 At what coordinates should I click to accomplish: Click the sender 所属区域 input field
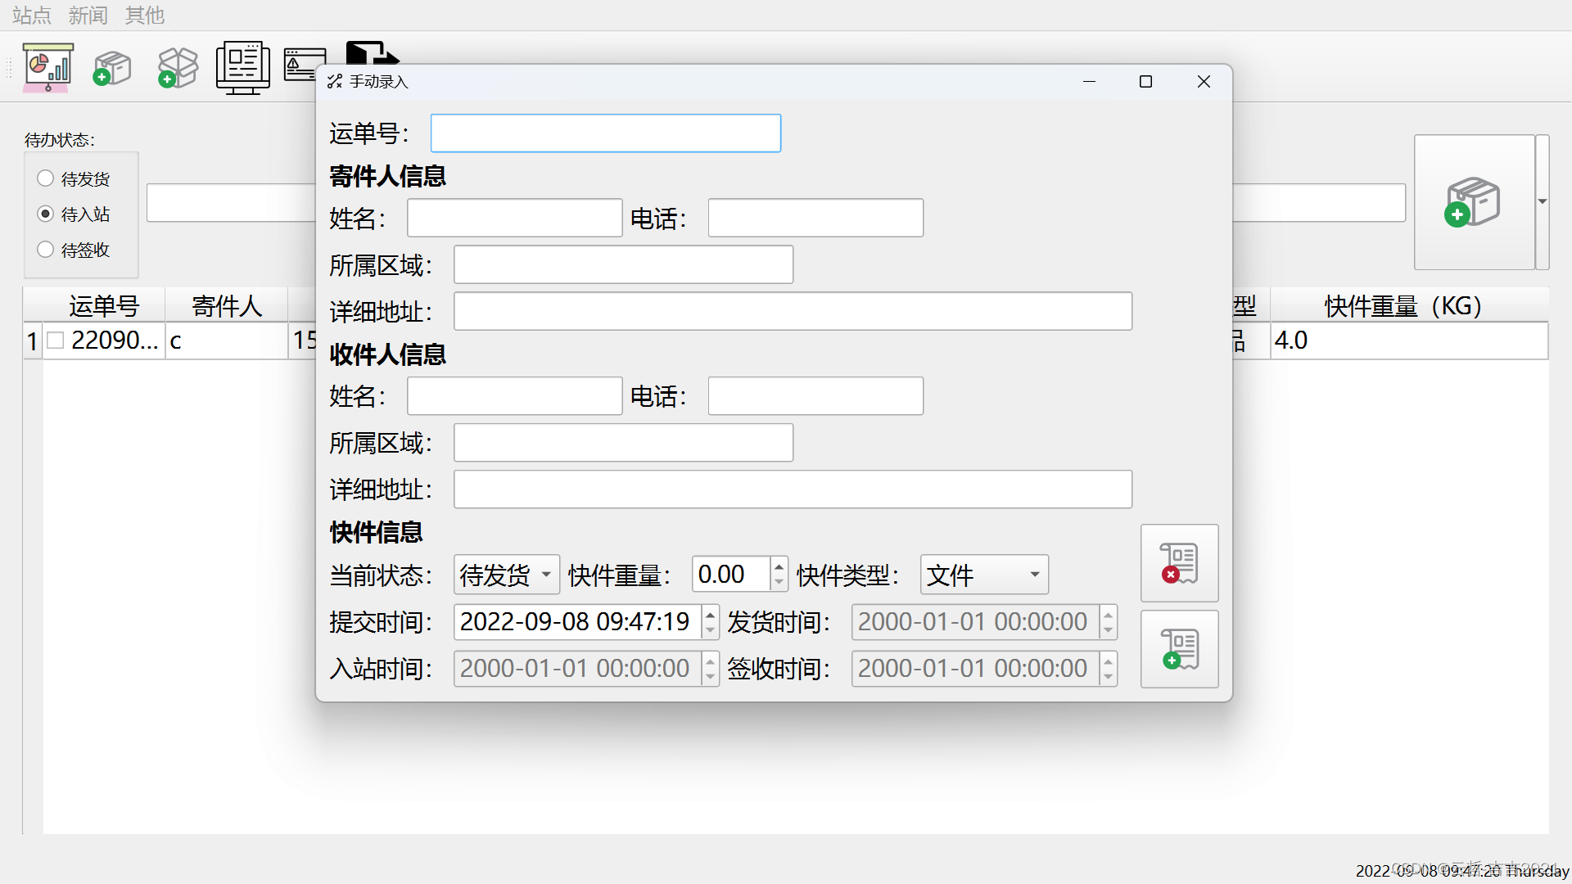(x=624, y=264)
